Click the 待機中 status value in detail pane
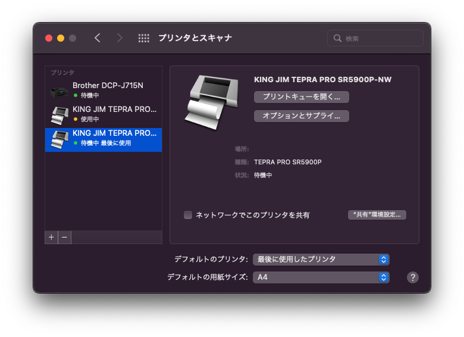Image resolution: width=464 pixels, height=337 pixels. click(263, 175)
